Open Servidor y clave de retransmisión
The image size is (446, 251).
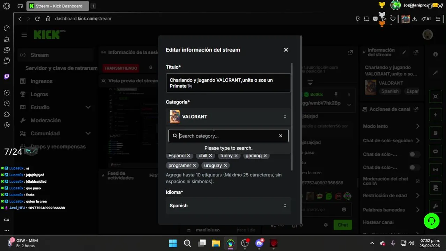(61, 68)
